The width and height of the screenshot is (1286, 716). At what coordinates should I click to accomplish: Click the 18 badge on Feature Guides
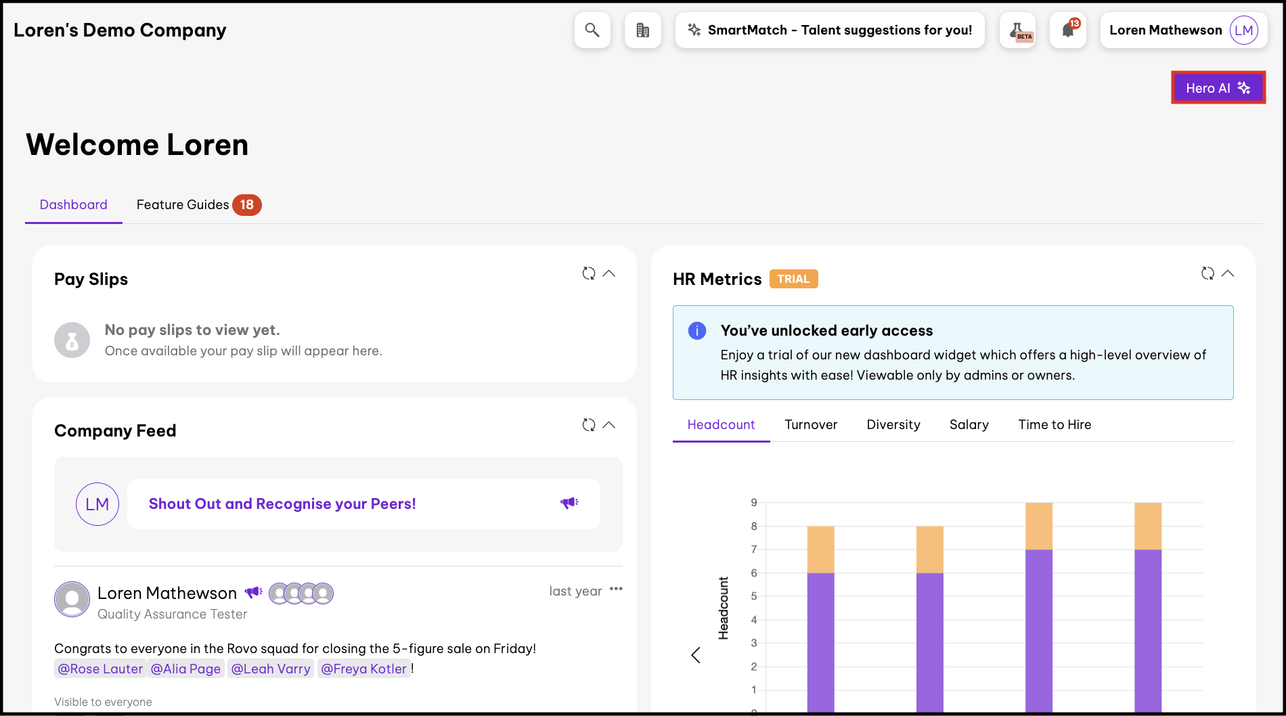coord(247,204)
